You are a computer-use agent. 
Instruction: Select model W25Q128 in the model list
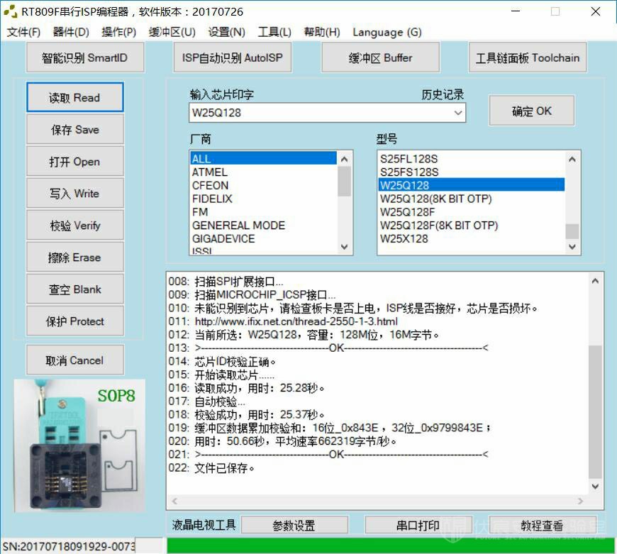pos(472,185)
